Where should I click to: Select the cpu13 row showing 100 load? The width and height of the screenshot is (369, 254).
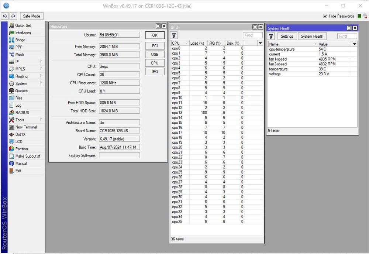(217, 113)
